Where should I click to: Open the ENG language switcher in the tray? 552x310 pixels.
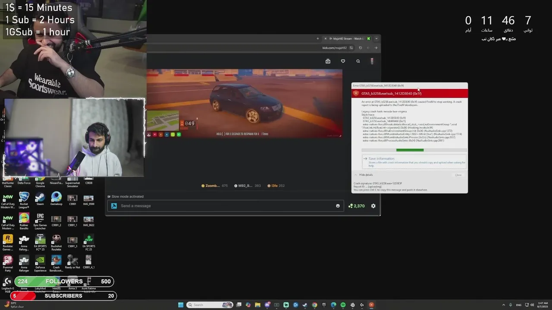coord(519,305)
